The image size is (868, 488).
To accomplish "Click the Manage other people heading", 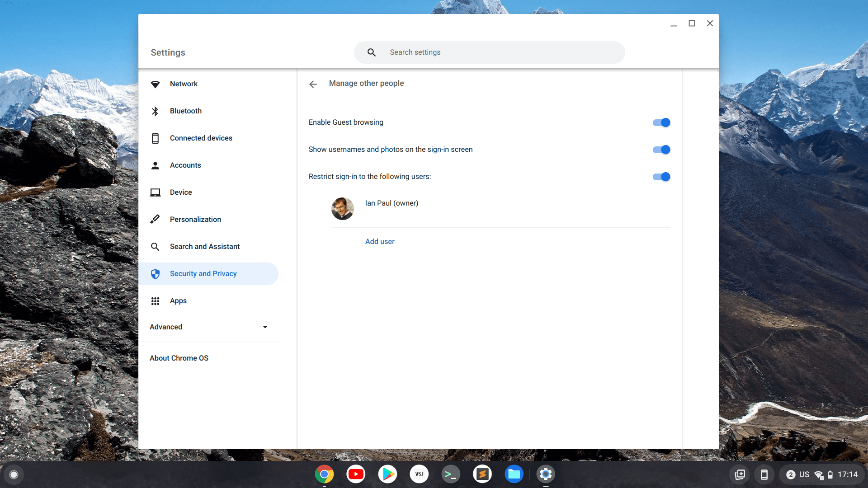I will [x=367, y=84].
